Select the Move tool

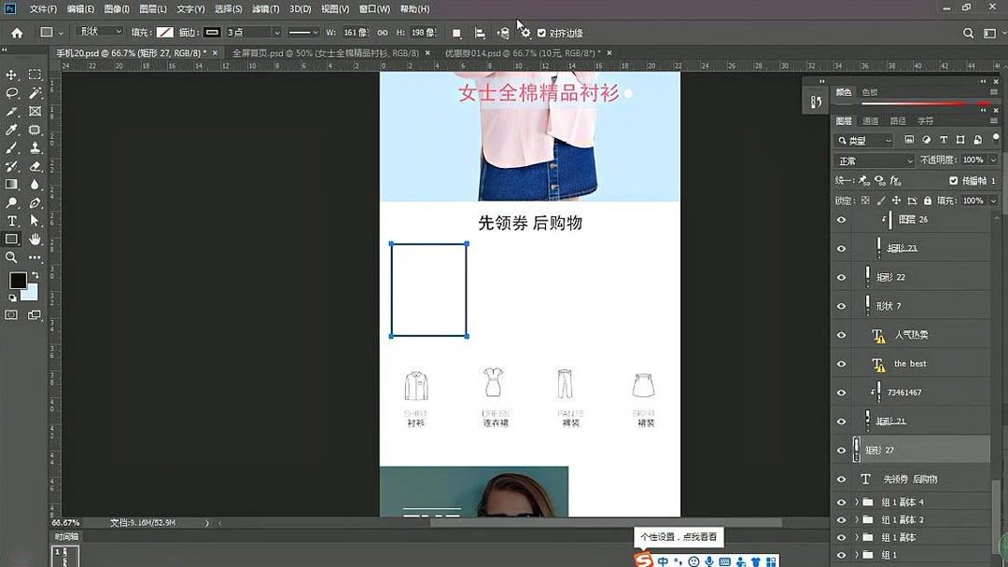pyautogui.click(x=13, y=76)
